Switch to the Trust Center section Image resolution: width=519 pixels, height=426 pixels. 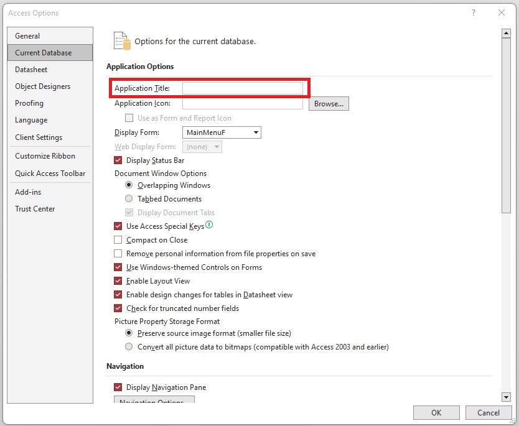point(35,208)
